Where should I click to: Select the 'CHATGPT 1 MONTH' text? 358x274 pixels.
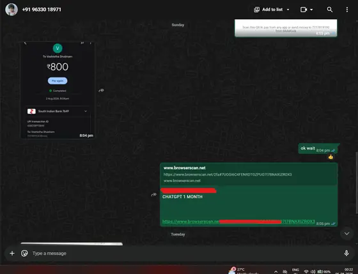pyautogui.click(x=182, y=197)
